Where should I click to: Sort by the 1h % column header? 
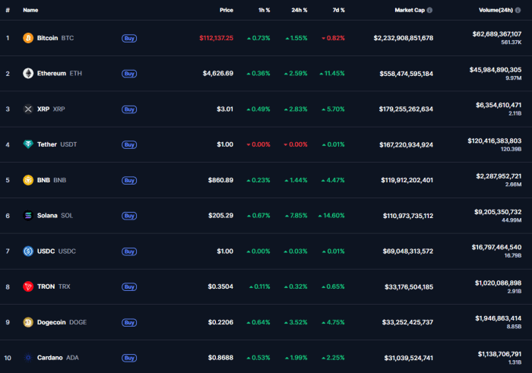tap(264, 10)
